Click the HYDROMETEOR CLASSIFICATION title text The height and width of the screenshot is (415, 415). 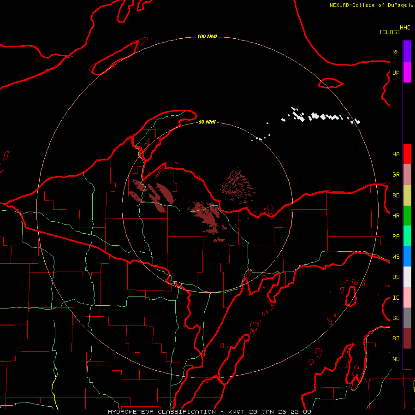point(162,412)
